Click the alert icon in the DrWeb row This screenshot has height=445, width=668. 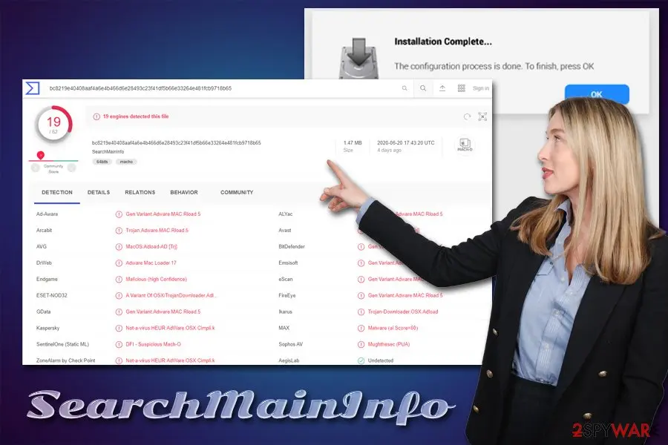pyautogui.click(x=119, y=263)
